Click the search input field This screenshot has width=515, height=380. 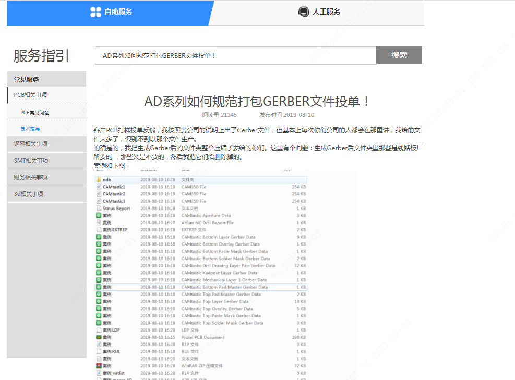[x=235, y=55]
